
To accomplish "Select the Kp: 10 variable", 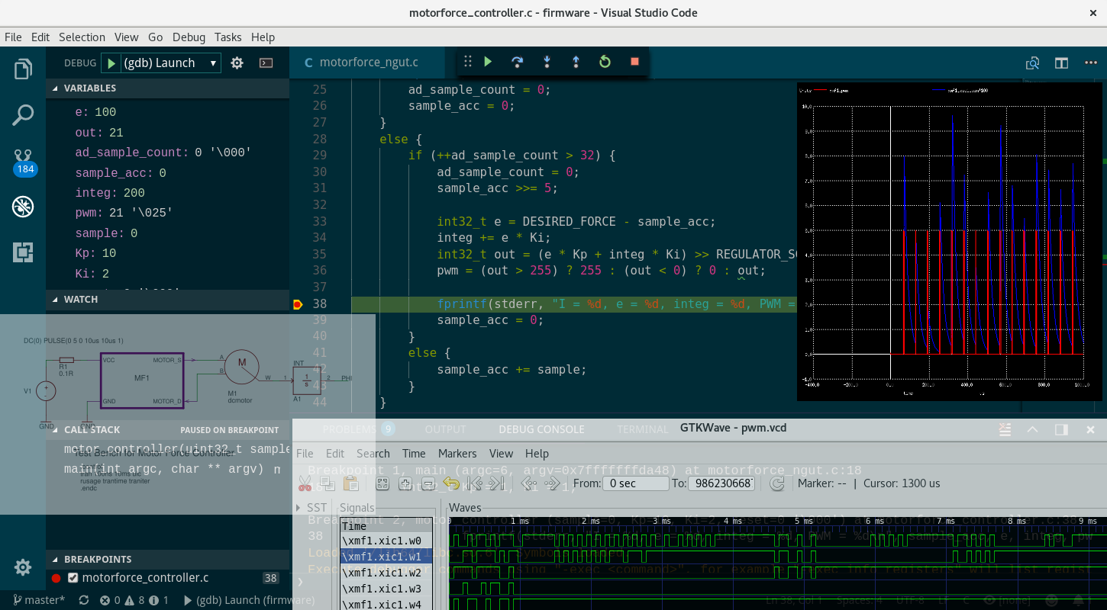I will tap(95, 253).
